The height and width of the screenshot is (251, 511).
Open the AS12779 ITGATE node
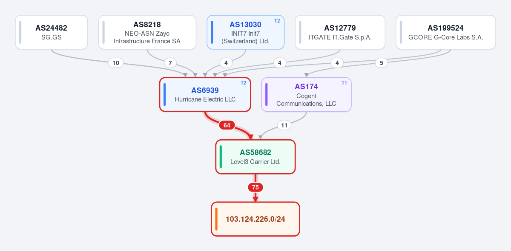click(340, 32)
